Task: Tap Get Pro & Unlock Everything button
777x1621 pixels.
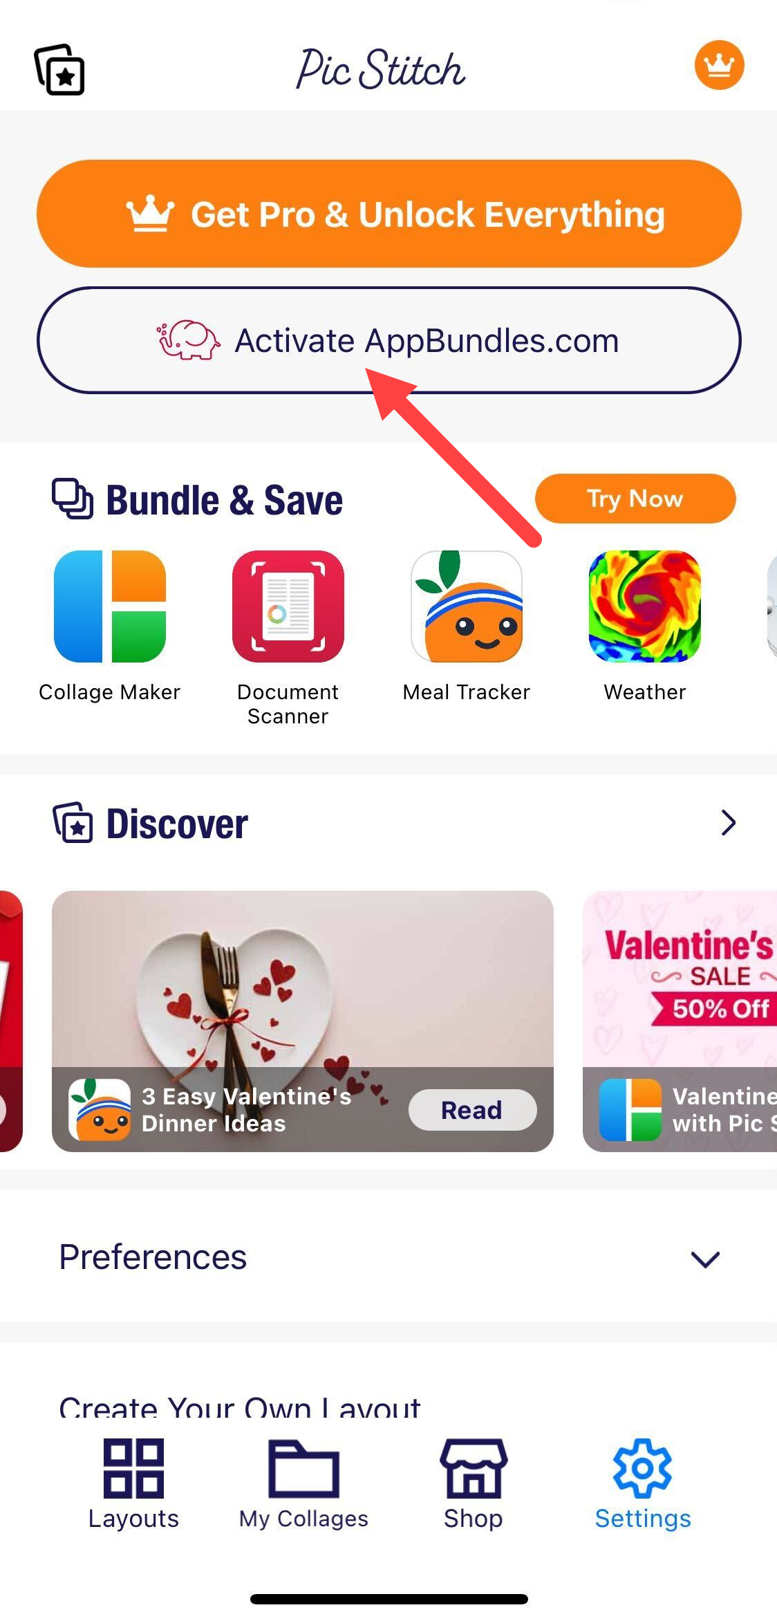Action: (388, 214)
